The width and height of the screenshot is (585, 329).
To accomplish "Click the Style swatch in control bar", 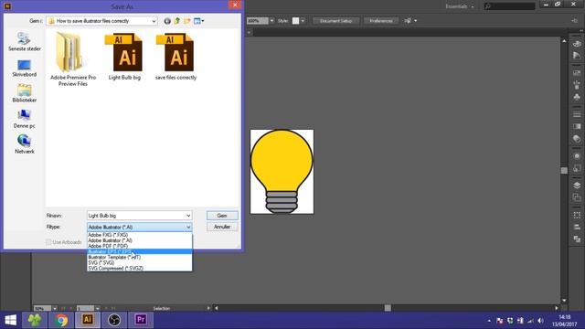I will pos(295,21).
